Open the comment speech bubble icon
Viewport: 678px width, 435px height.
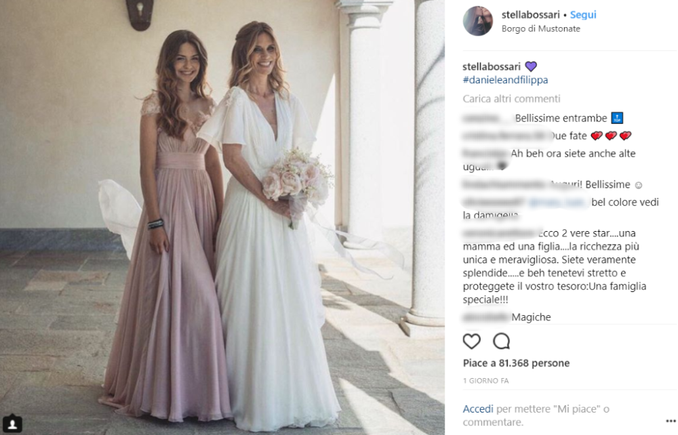(x=502, y=341)
